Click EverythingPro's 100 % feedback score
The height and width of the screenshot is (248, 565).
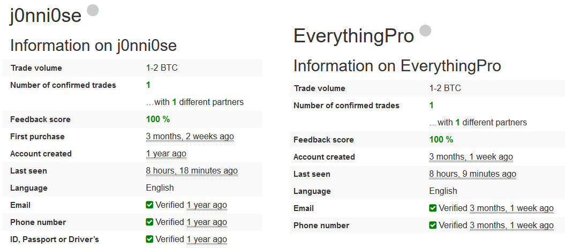tap(441, 139)
